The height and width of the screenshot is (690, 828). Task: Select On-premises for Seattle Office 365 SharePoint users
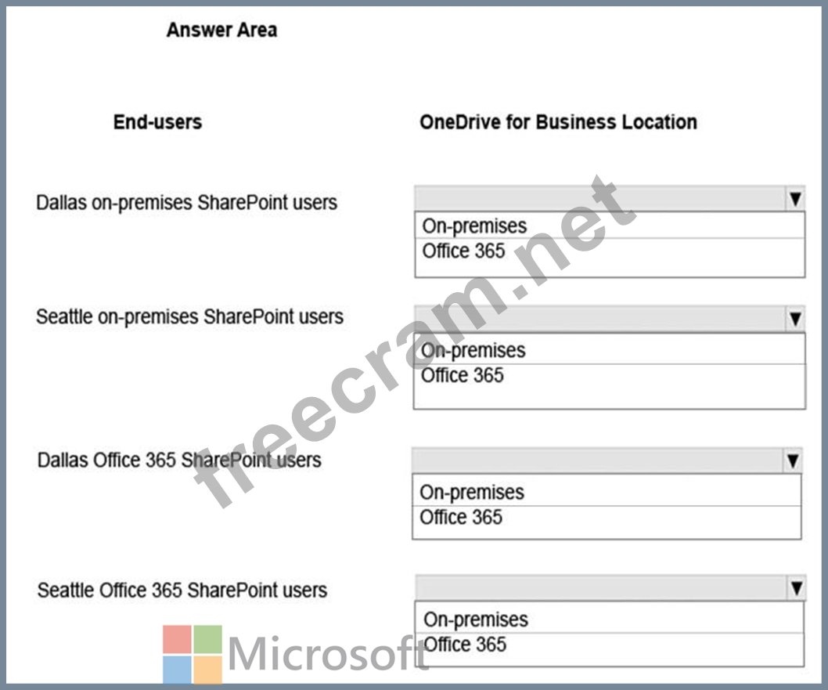[610, 619]
